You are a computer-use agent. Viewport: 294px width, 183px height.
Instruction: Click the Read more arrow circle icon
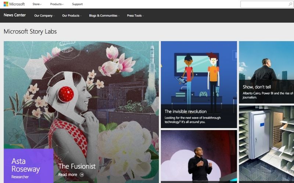point(82,175)
